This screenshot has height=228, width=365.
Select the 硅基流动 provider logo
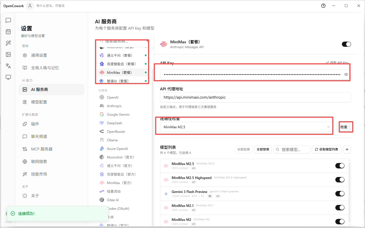click(x=102, y=192)
